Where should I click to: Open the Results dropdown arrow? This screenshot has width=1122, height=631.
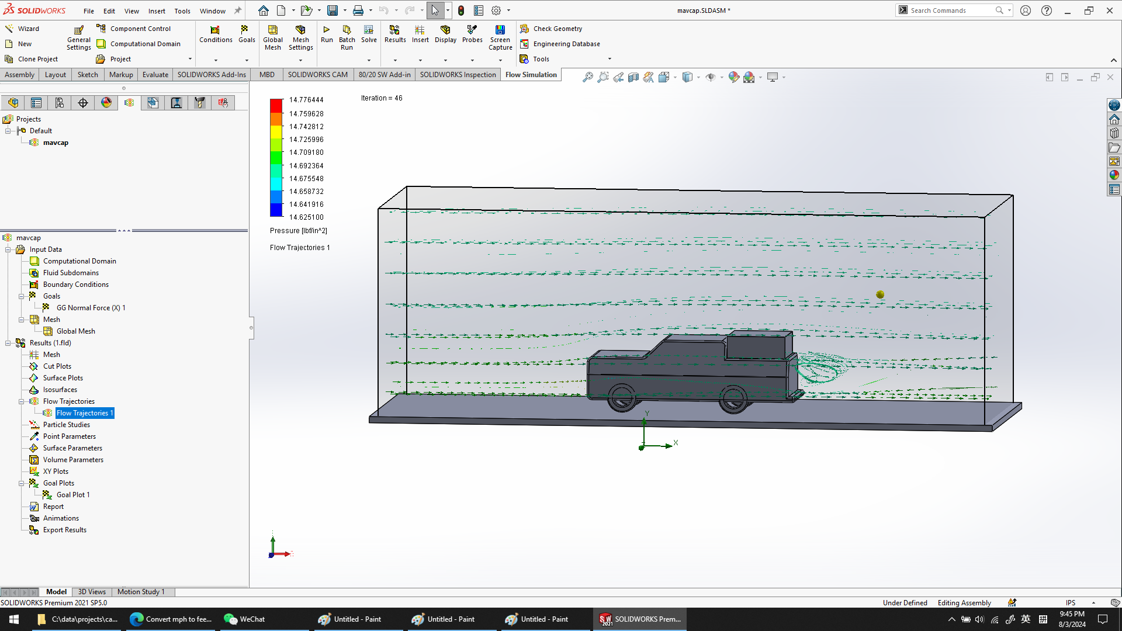click(x=395, y=60)
